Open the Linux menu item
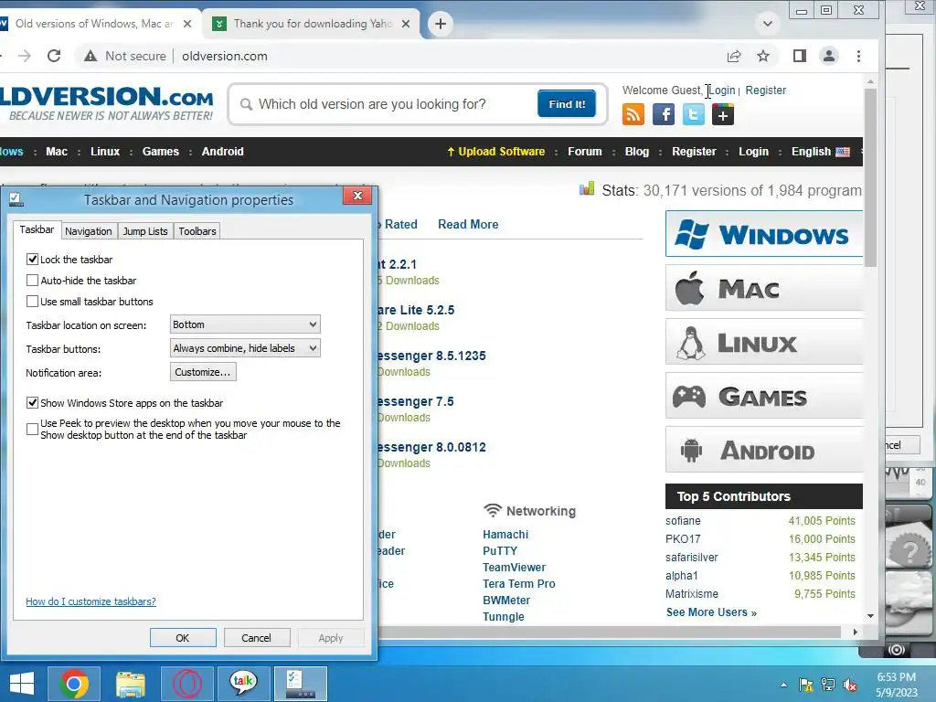 (105, 152)
